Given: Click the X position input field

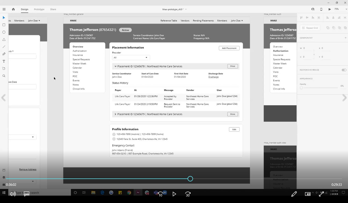Looking at the screenshot, I should pos(326,48).
